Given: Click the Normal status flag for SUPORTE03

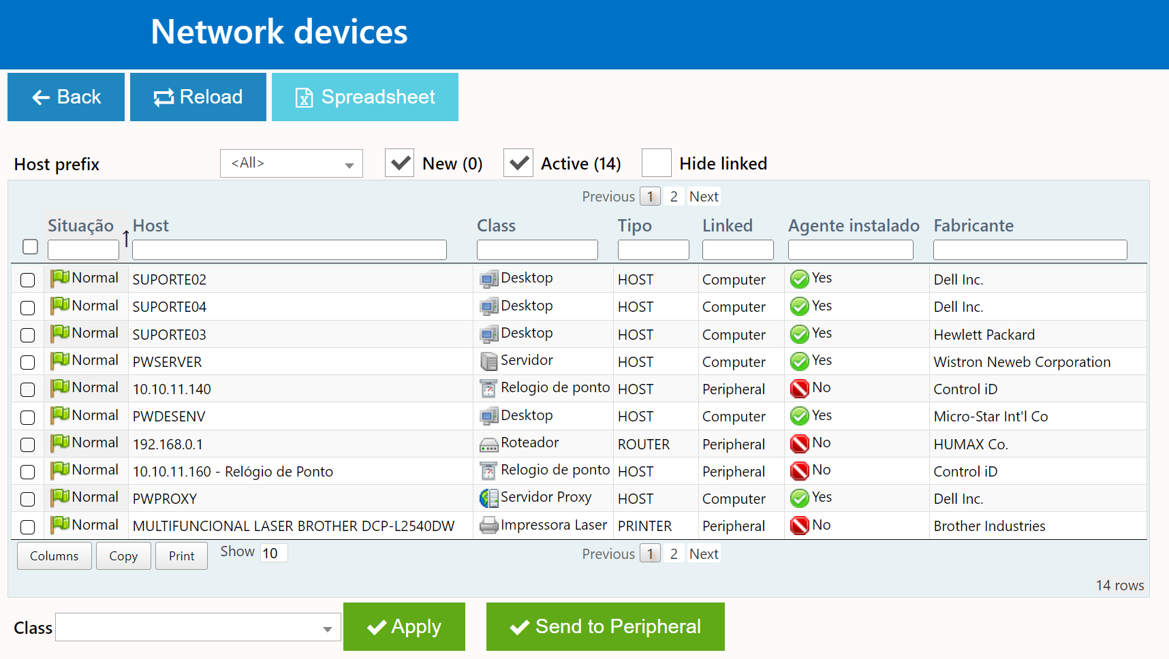Looking at the screenshot, I should coord(60,334).
